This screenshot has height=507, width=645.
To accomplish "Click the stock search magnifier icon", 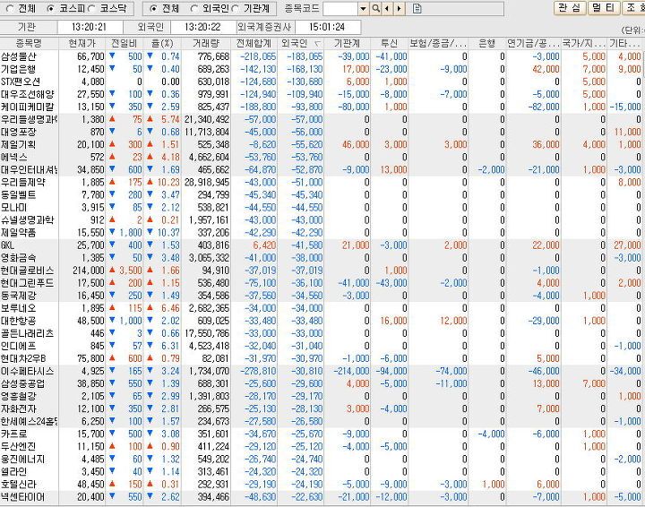I will [x=375, y=9].
